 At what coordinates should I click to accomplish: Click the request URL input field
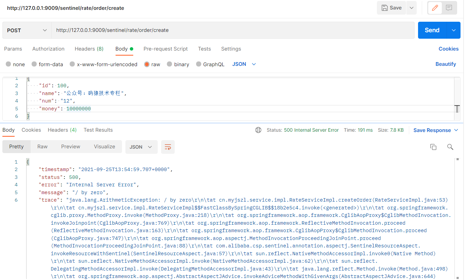coord(233,30)
